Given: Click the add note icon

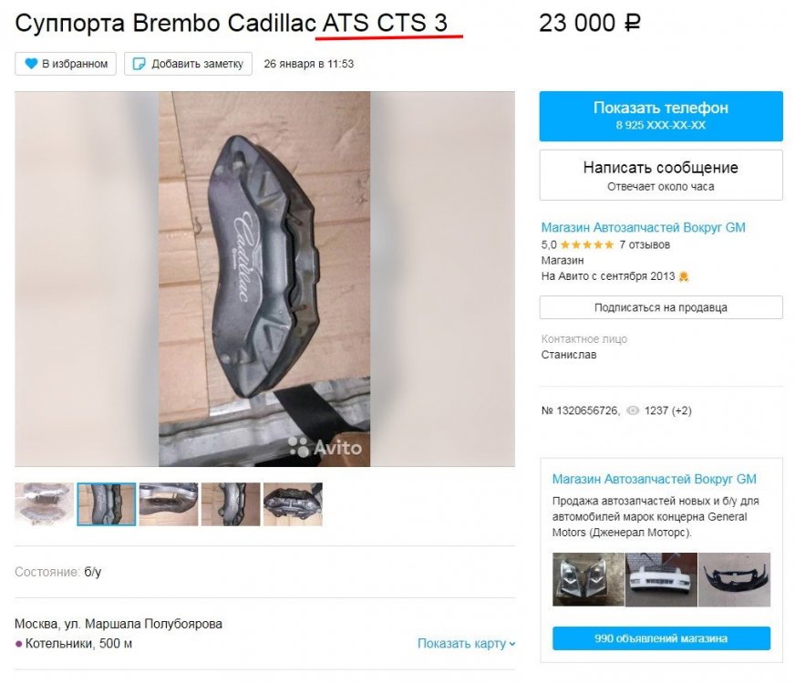Looking at the screenshot, I should 139,64.
